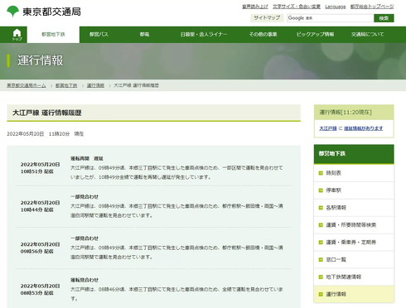The image size is (406, 308).
Task: Focus the Google search input field
Action: 330,18
